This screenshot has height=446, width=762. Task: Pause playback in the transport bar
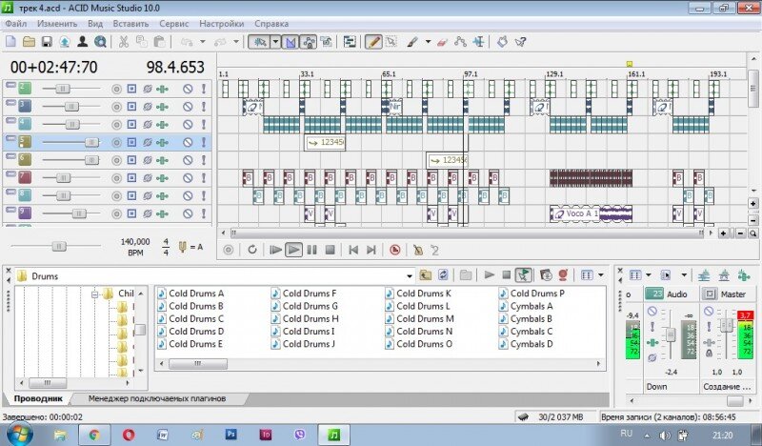point(312,250)
